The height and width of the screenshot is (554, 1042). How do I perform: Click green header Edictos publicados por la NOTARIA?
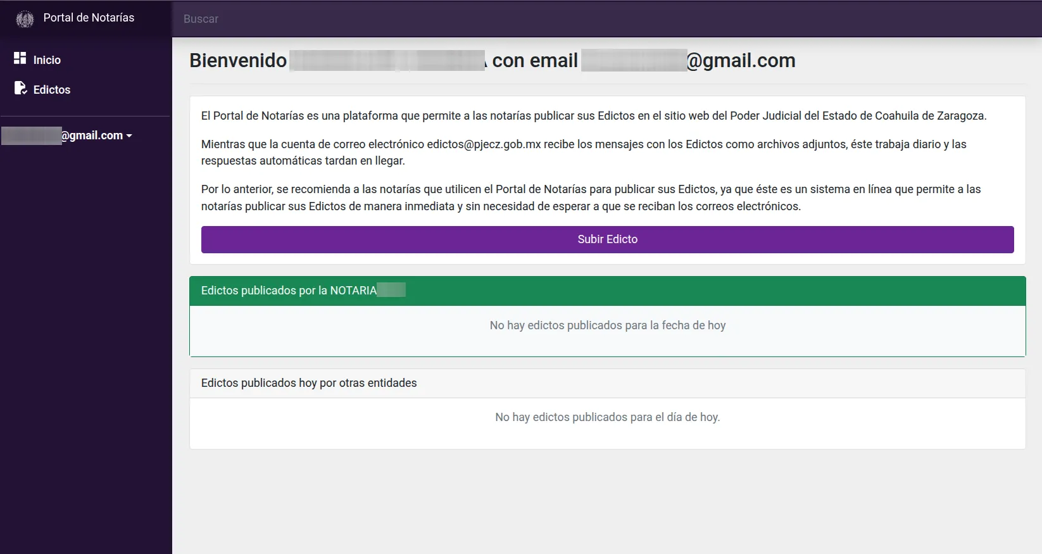coord(289,291)
